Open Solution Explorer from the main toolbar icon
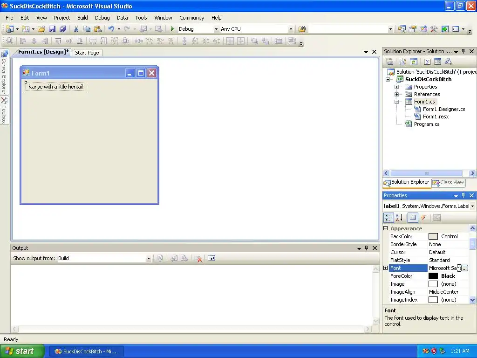This screenshot has width=477, height=358. pyautogui.click(x=402, y=29)
